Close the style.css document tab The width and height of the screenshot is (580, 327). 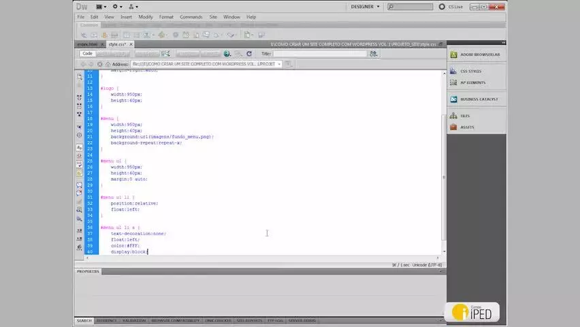[x=131, y=44]
